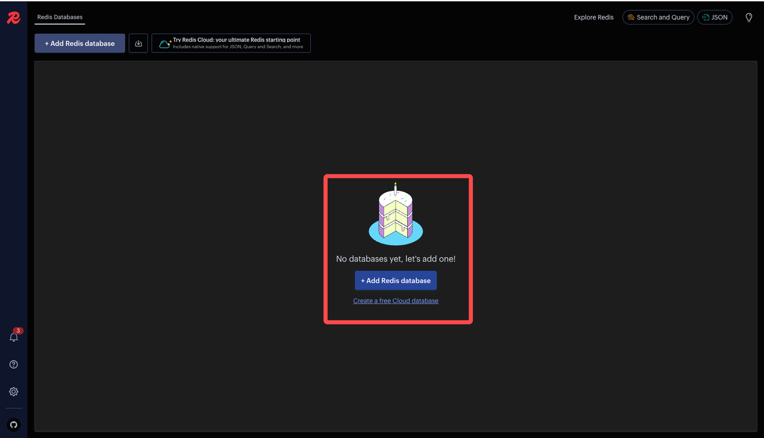Click the Redis logo in the sidebar
This screenshot has width=764, height=438.
(x=13, y=18)
